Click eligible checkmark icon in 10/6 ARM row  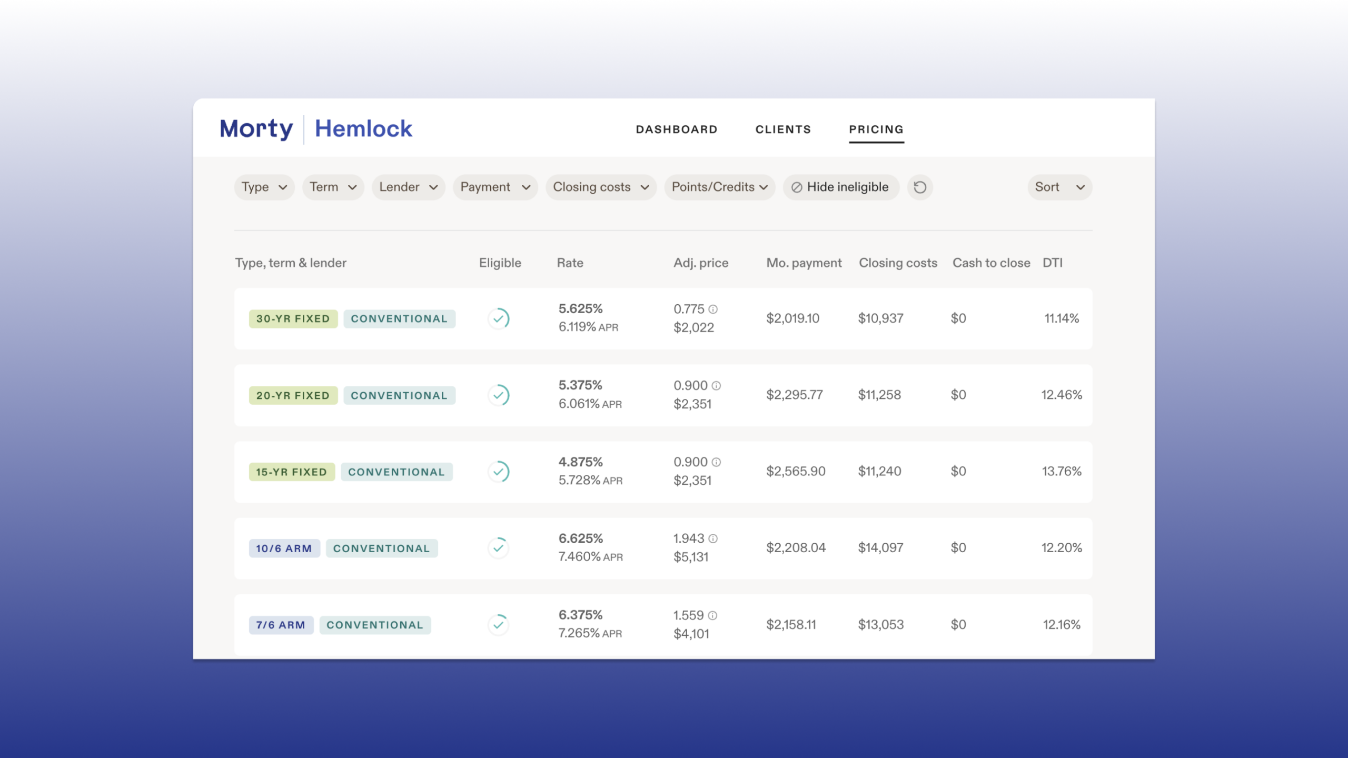[499, 548]
